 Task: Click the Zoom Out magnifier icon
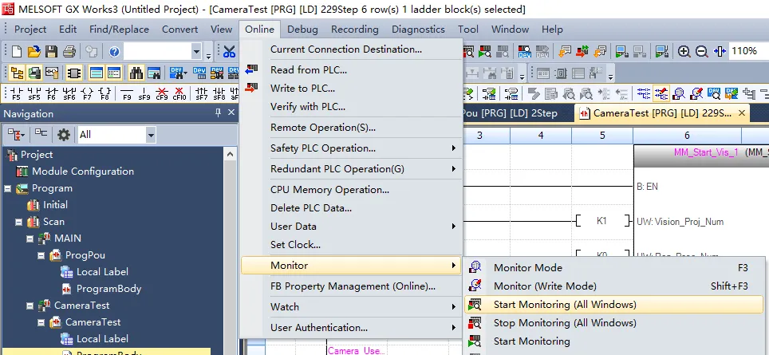(x=702, y=52)
